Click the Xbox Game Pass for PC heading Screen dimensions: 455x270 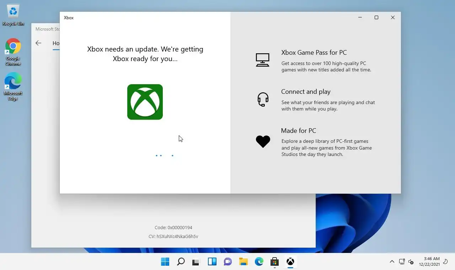[314, 53]
